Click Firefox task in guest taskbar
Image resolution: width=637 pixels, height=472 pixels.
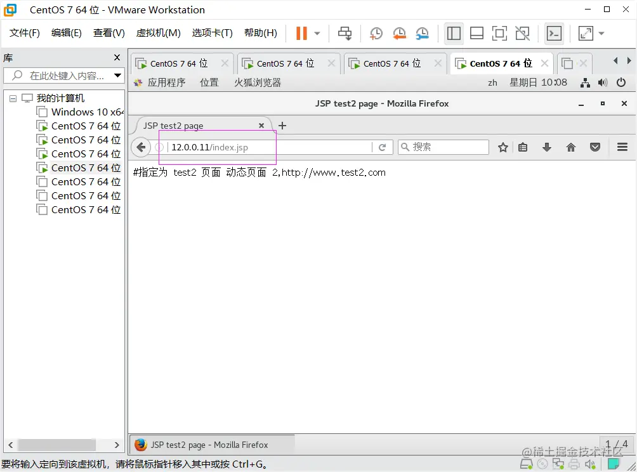click(x=212, y=445)
